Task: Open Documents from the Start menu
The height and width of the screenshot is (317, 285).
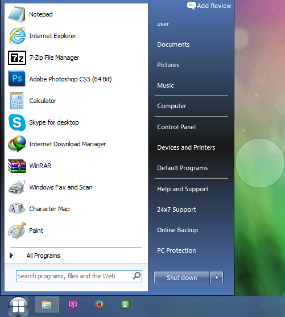Action: (174, 44)
